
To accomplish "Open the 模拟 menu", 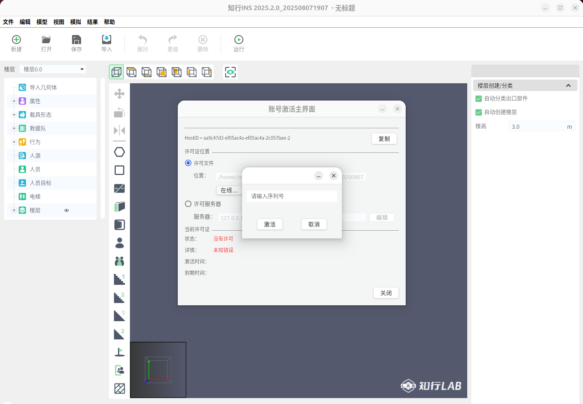I will (76, 22).
